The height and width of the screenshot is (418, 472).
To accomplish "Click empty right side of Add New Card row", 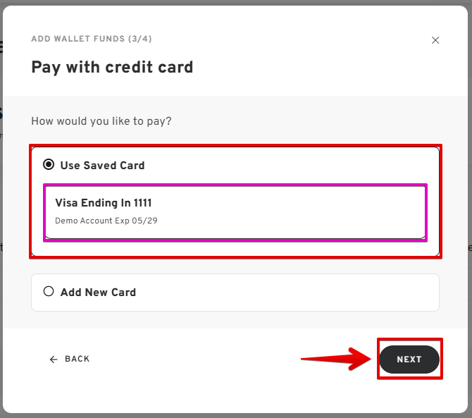I will pos(317,292).
